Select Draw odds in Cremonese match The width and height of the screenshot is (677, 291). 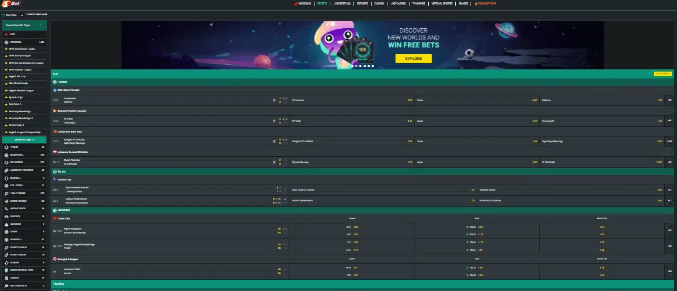coord(477,100)
